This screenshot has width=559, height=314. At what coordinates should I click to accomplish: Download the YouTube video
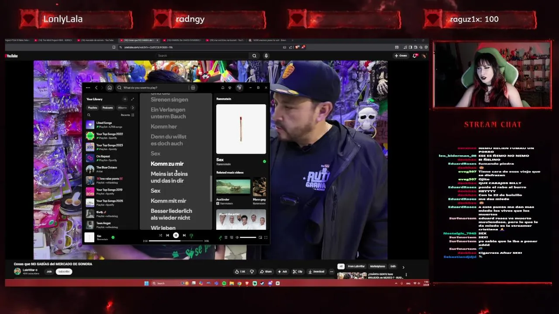point(317,271)
